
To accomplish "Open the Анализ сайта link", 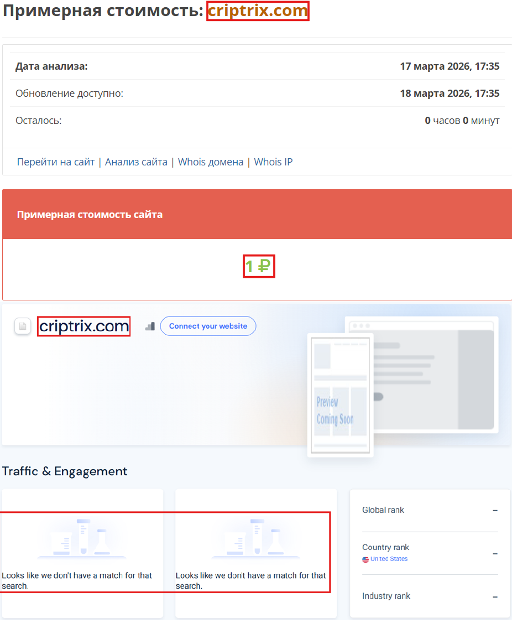I will [136, 162].
